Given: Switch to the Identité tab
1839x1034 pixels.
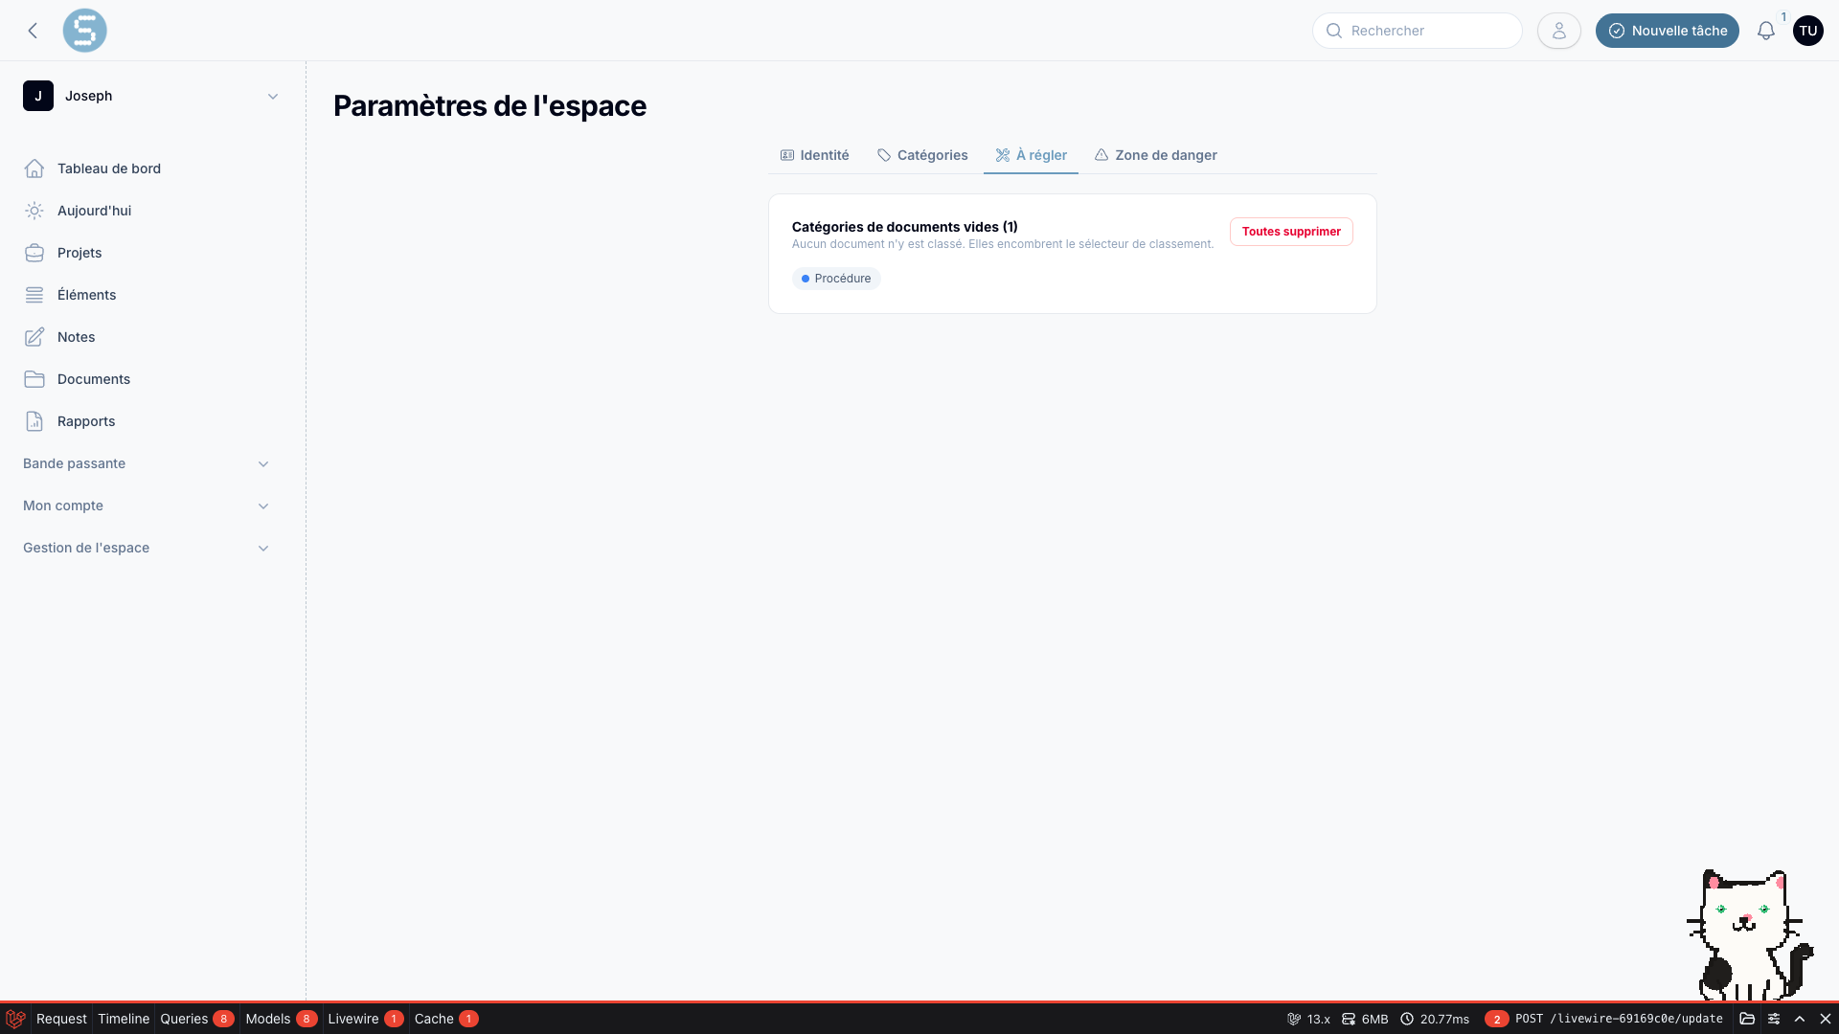Looking at the screenshot, I should pos(814,155).
